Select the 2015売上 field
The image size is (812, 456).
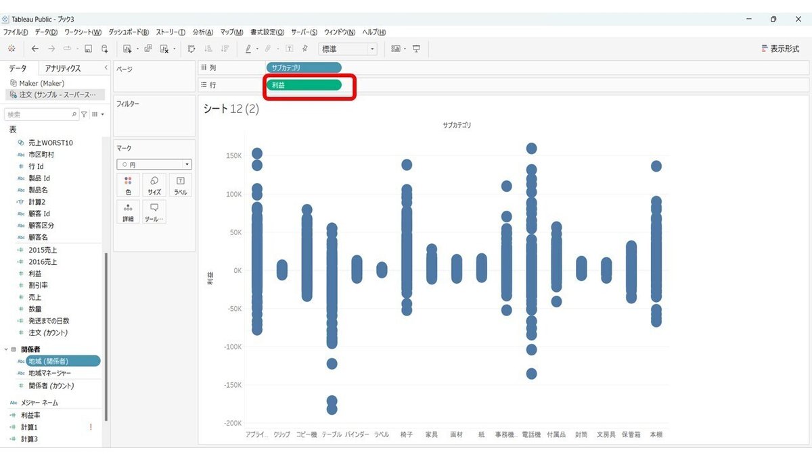pos(43,250)
